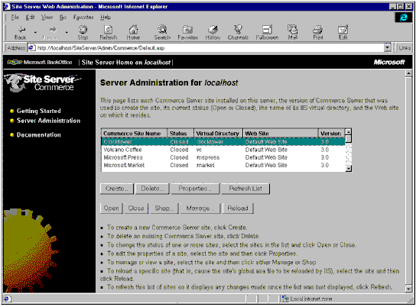Open the Favorites menu

point(83,18)
